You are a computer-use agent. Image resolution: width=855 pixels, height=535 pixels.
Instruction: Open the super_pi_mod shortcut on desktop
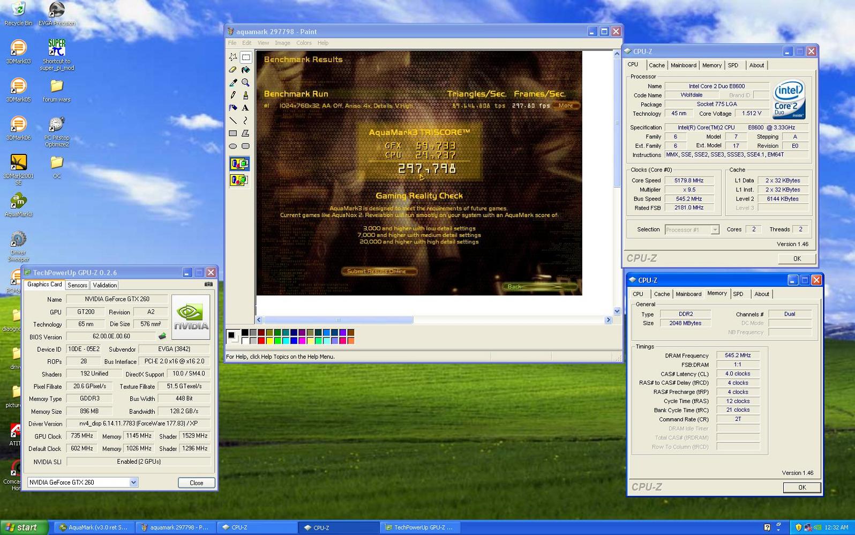click(x=57, y=55)
